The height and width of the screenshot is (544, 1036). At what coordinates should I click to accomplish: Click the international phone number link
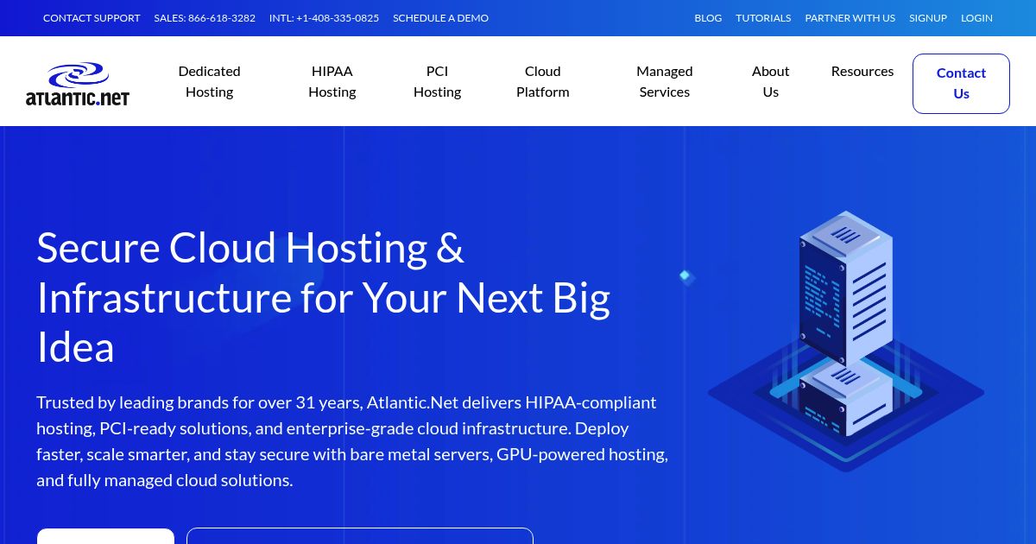324,18
